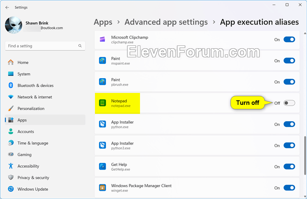Toggle App Installer python3.exe alias
Screen dimensions: 307x199
(x=289, y=145)
